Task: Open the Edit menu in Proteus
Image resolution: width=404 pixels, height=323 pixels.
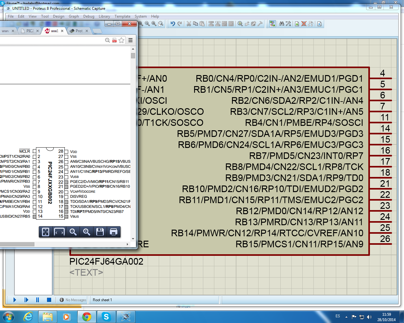Action: click(x=21, y=16)
